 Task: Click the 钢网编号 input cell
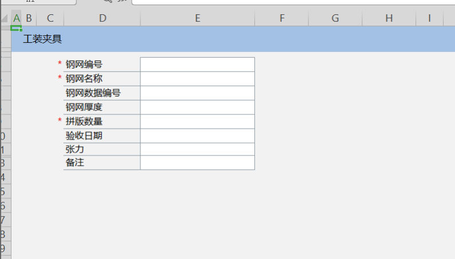[197, 64]
